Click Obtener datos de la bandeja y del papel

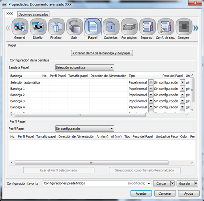tap(102, 53)
